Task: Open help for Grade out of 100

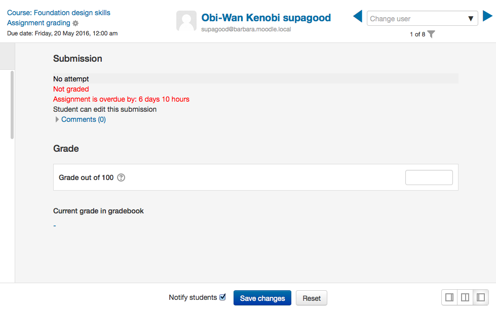Action: coord(121,177)
